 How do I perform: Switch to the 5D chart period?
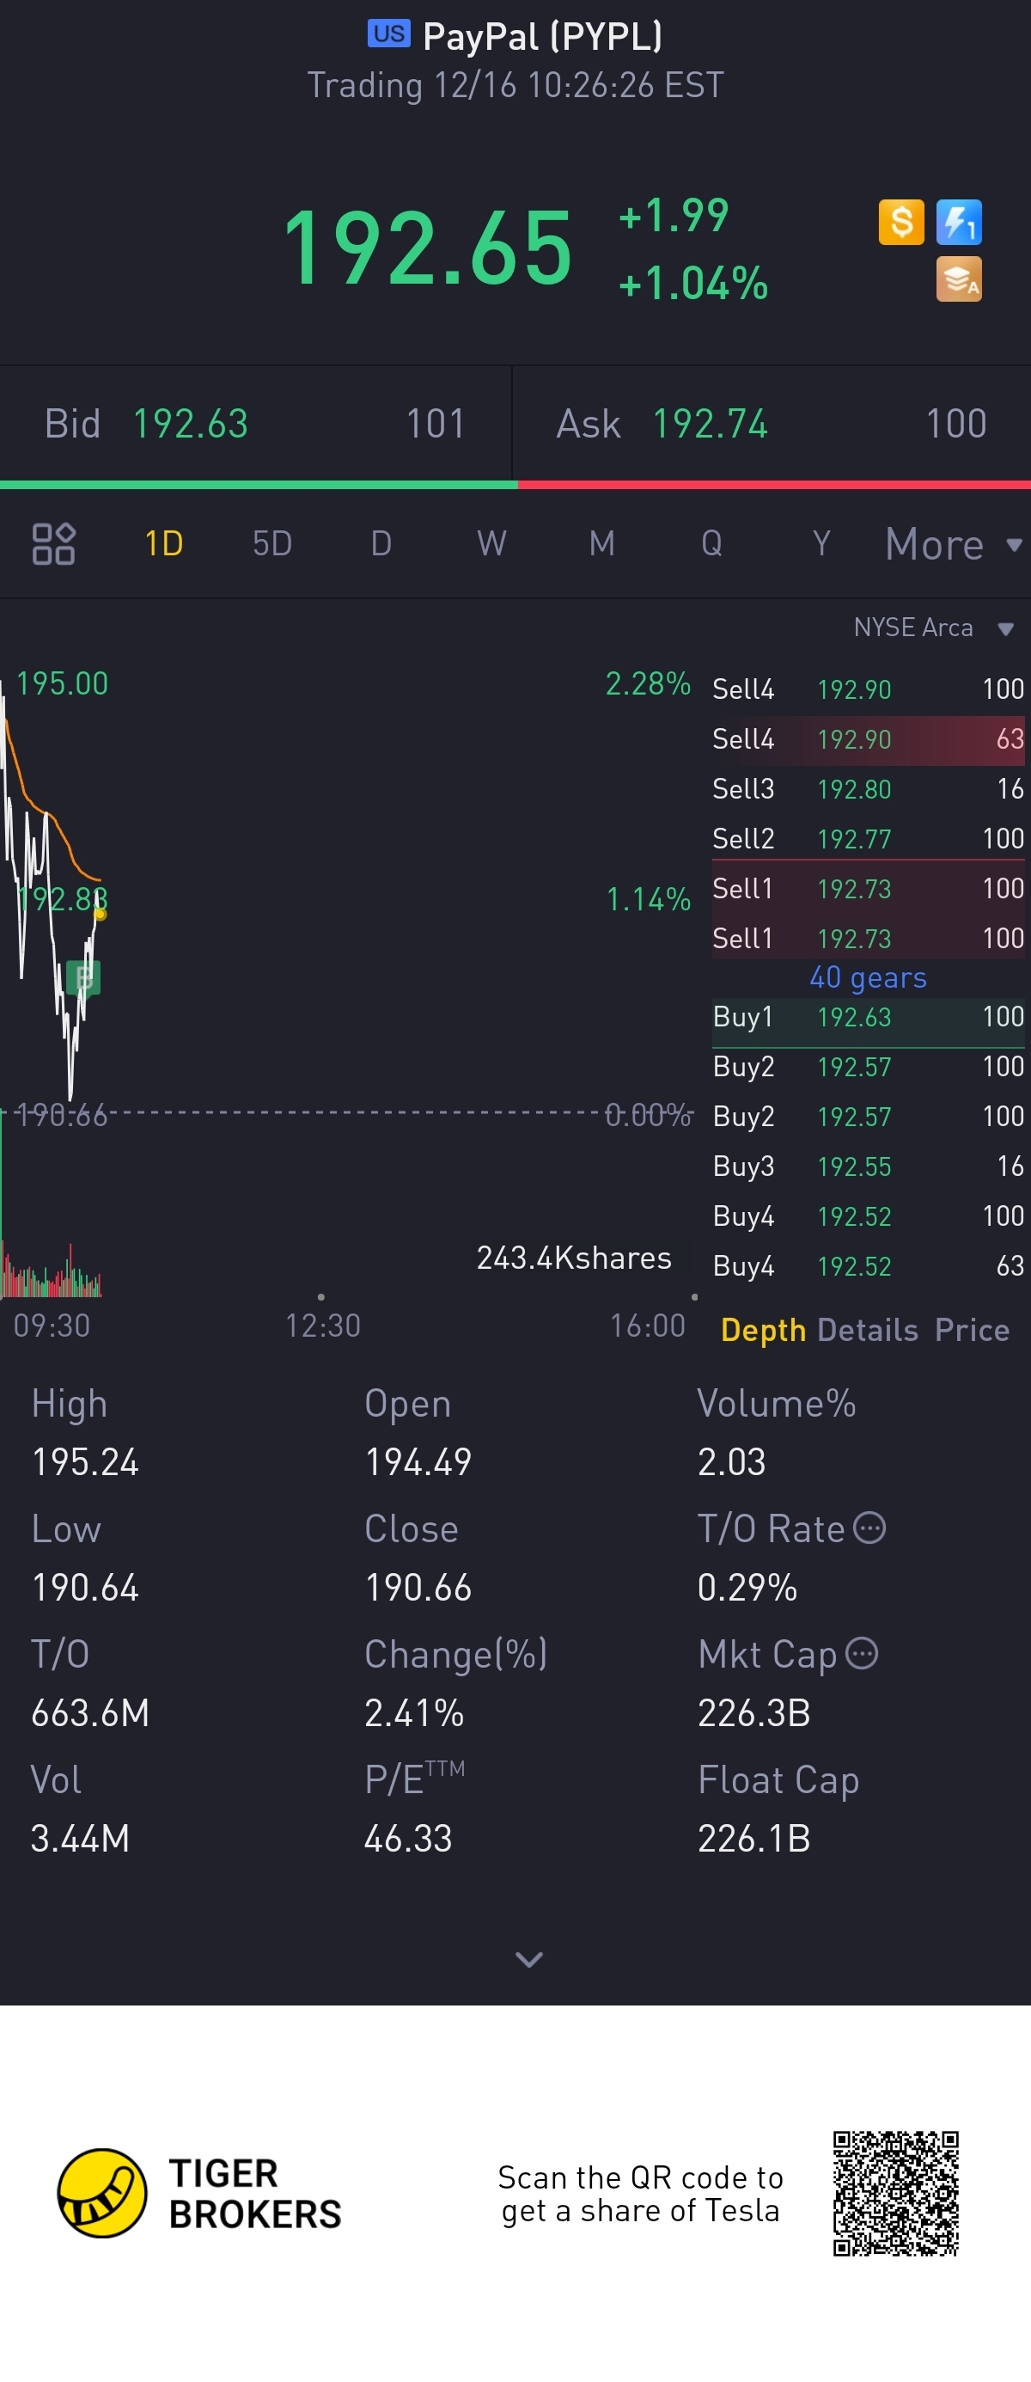pyautogui.click(x=272, y=544)
